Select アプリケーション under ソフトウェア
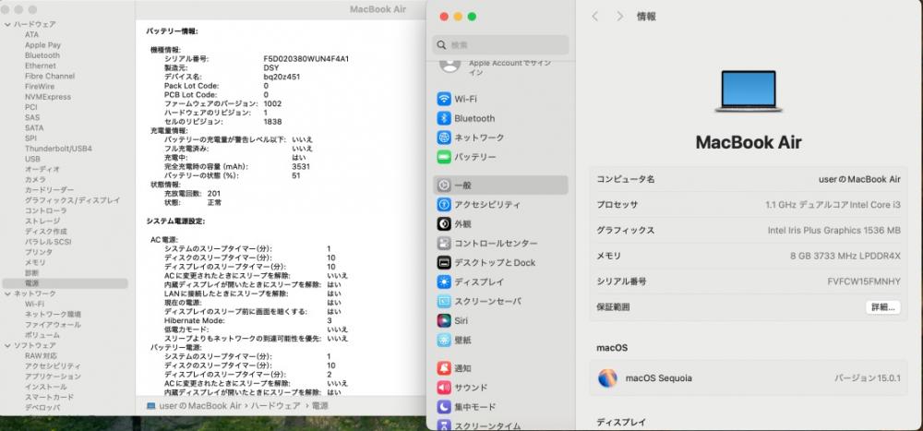 (x=53, y=377)
